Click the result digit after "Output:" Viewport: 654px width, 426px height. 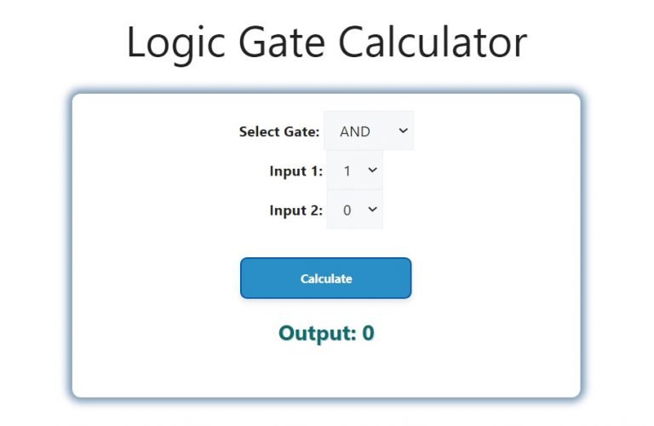click(x=368, y=333)
